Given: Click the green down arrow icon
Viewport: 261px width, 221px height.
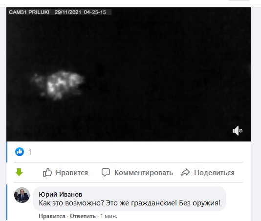Looking at the screenshot, I should pyautogui.click(x=19, y=172).
